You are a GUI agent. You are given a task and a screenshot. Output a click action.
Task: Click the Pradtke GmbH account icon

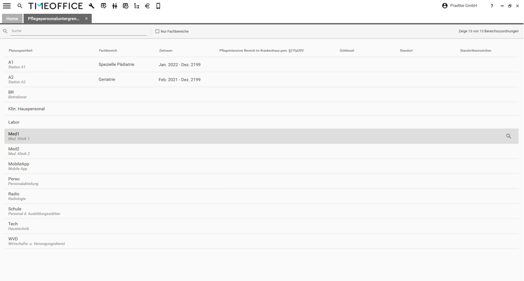tap(445, 6)
